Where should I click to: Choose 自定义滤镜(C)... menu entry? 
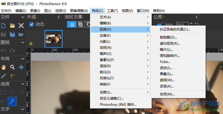[120, 98]
